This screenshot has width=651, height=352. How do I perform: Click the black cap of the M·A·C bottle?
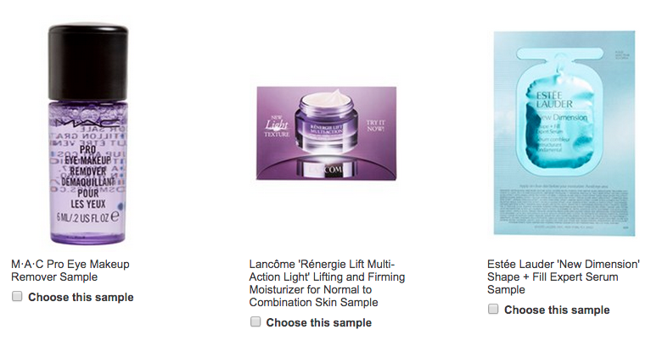coord(88,62)
